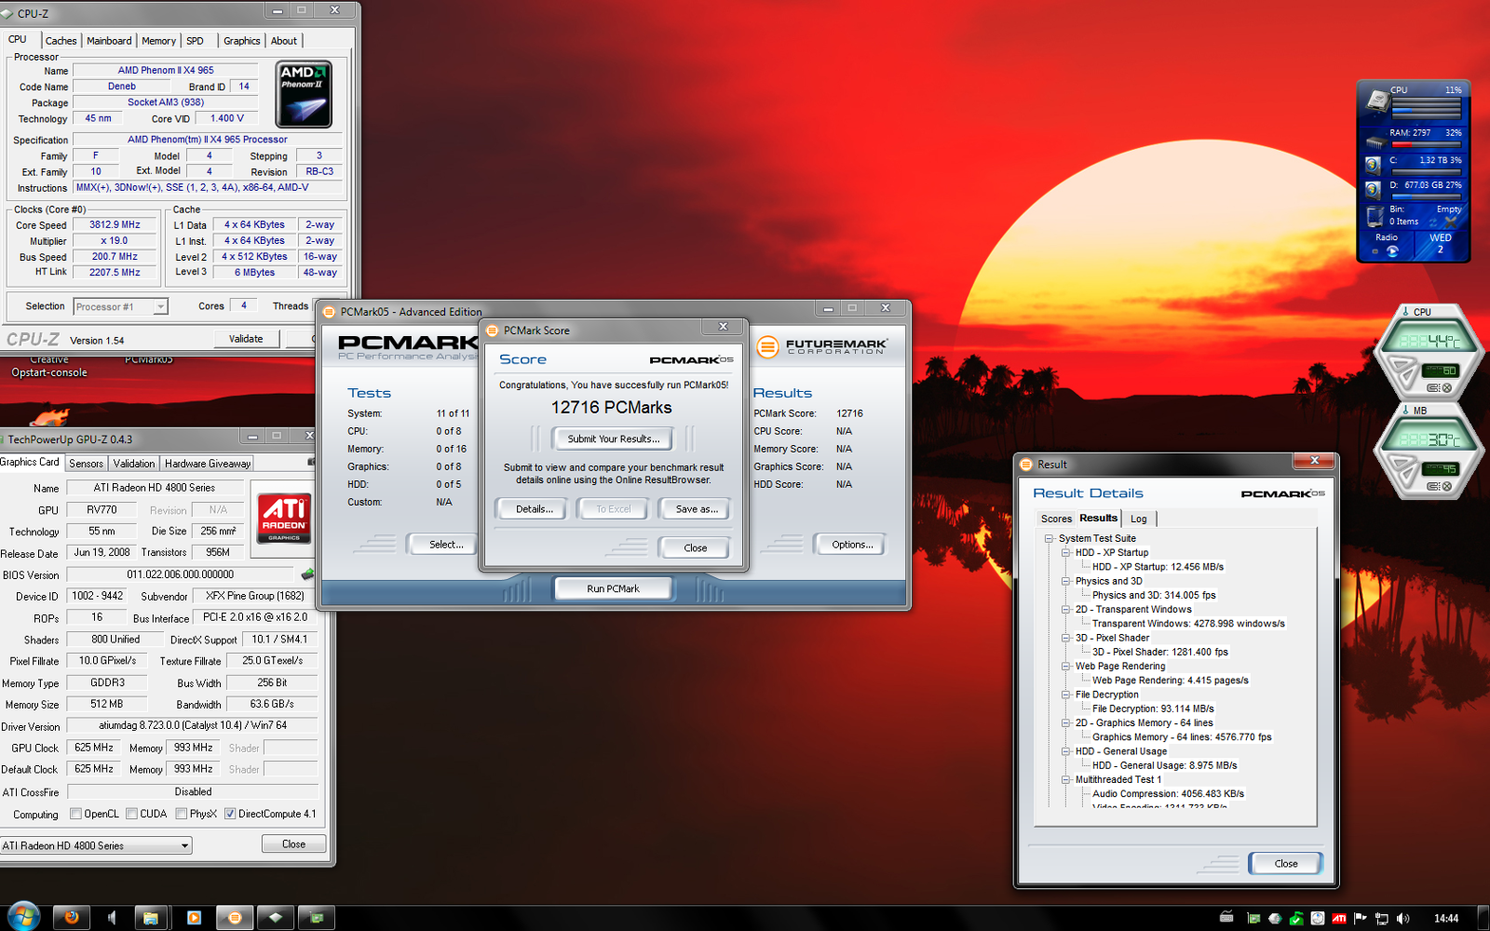Collapse the HDD - XP Startup node

(1065, 552)
